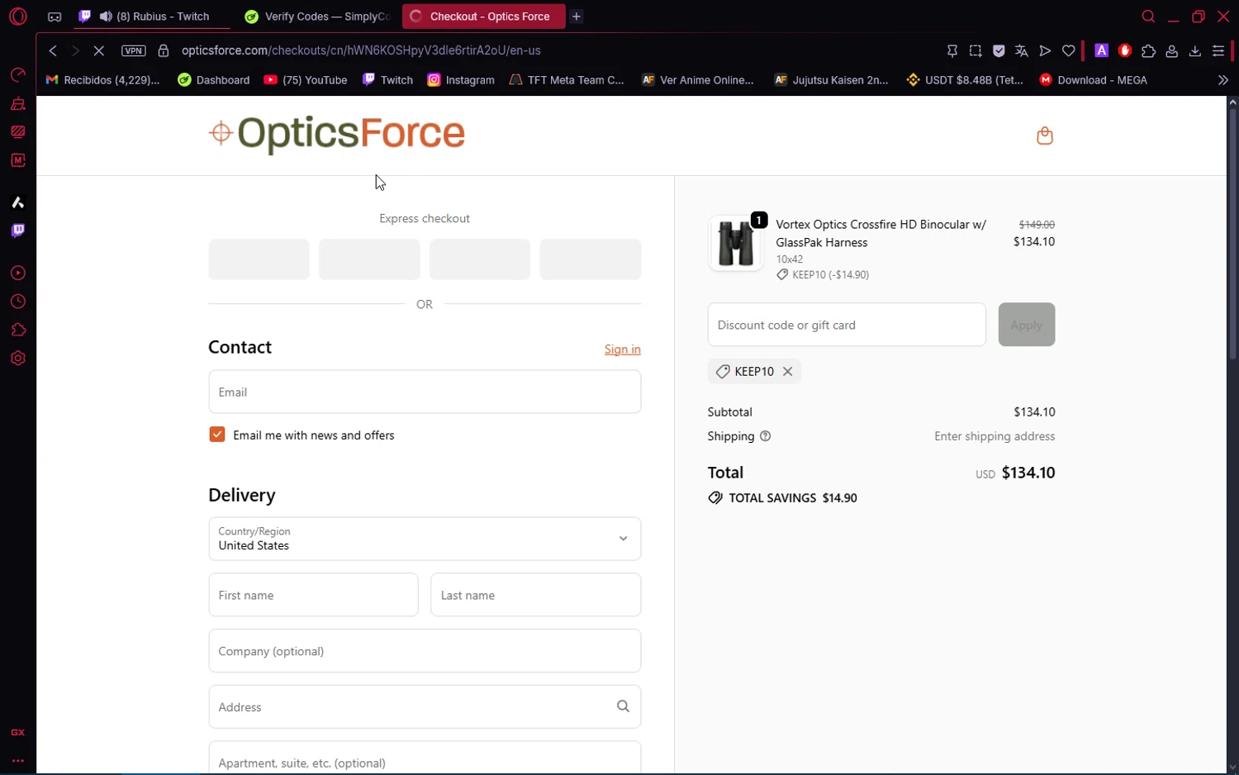
Task: Open the Player sidebar icon
Action: [17, 273]
